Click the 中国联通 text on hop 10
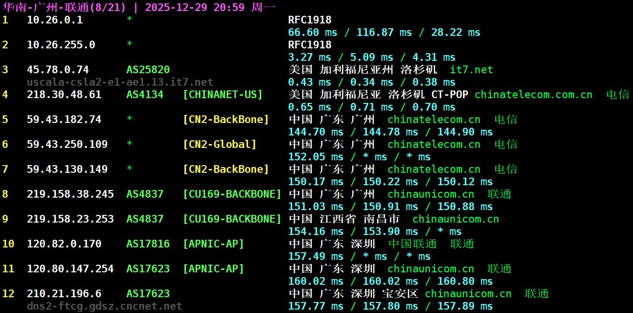 [412, 244]
